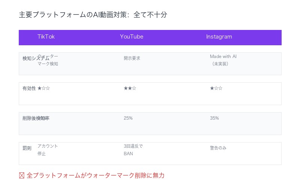Screen dimensions: 300x187
Task: Select the TikTok column header
Action: click(46, 37)
